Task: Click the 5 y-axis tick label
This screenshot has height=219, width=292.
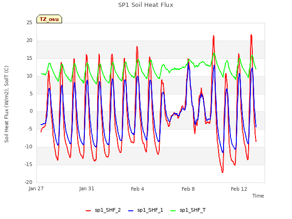Action: [x=31, y=94]
